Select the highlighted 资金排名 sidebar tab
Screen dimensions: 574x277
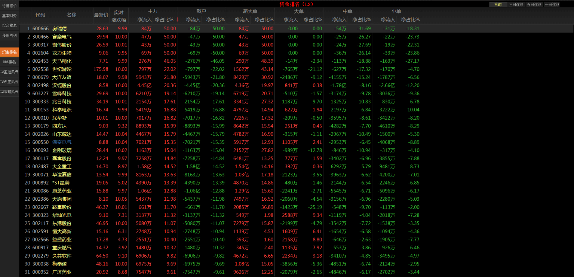coord(9,52)
